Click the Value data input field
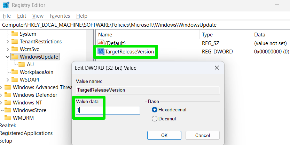The image size is (290, 145). point(109,110)
